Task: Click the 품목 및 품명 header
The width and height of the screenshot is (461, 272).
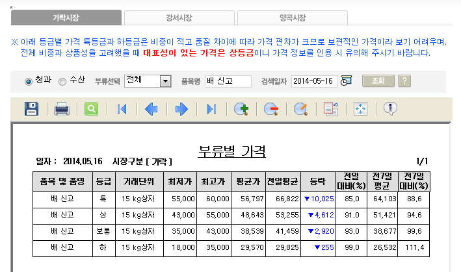Action: [x=62, y=182]
